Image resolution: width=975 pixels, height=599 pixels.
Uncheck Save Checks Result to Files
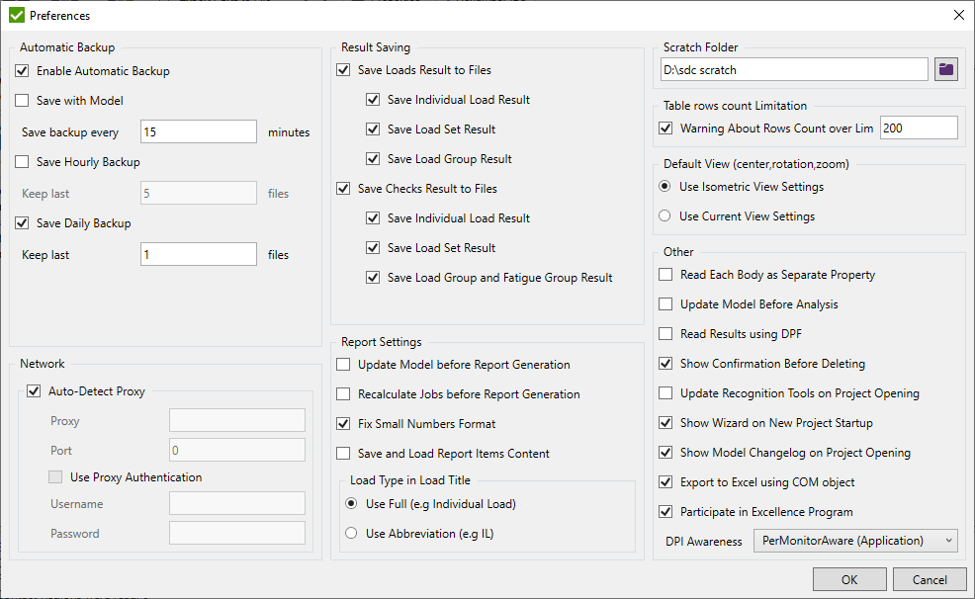(342, 188)
